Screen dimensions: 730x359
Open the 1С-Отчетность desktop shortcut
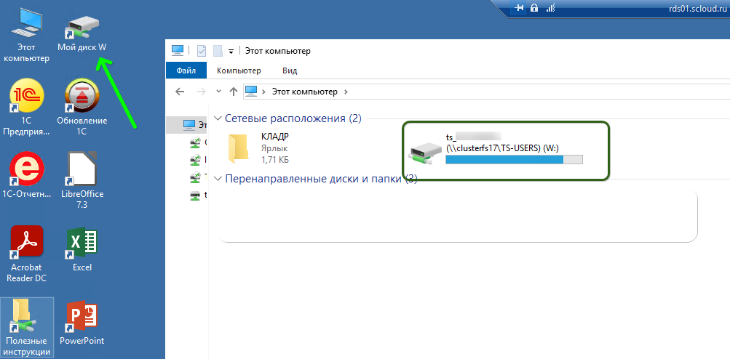point(26,176)
